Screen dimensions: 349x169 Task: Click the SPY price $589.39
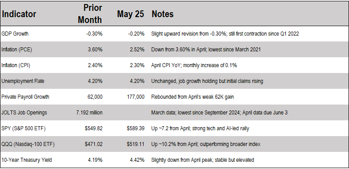click(135, 128)
